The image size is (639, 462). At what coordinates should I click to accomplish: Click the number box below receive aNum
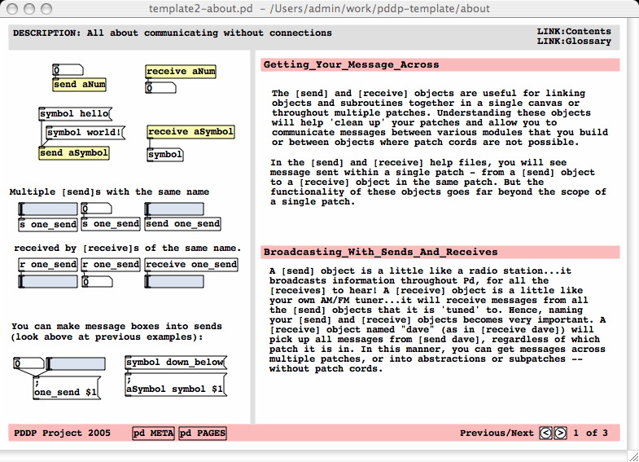(x=161, y=88)
